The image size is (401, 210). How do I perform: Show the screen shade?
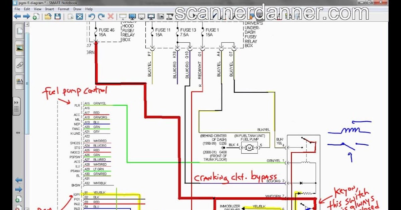pyautogui.click(x=123, y=16)
